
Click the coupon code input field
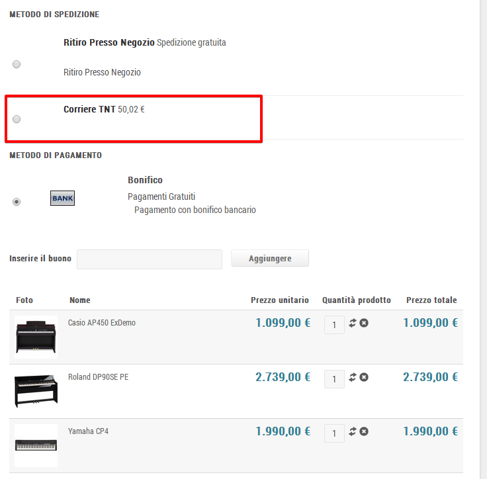150,259
